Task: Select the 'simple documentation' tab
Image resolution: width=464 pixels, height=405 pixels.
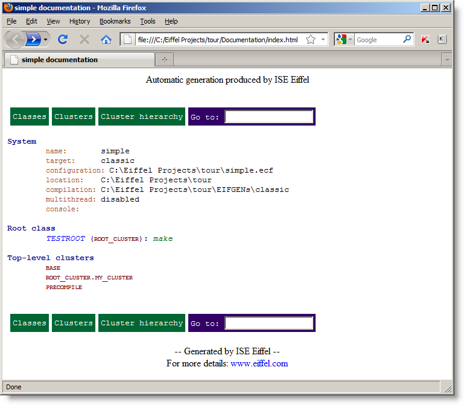Action: pos(59,60)
